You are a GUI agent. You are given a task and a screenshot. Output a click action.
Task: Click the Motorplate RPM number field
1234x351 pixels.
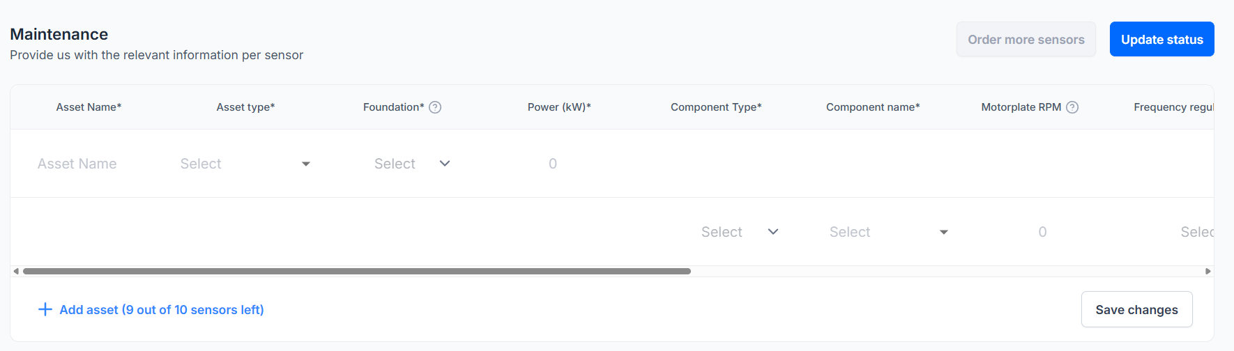click(1042, 232)
